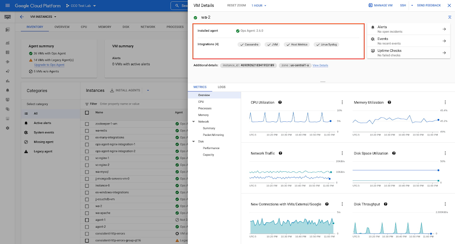This screenshot has height=244, width=455.
Task: Follow the Upgrade to Ops Agent link
Action: [49, 65]
